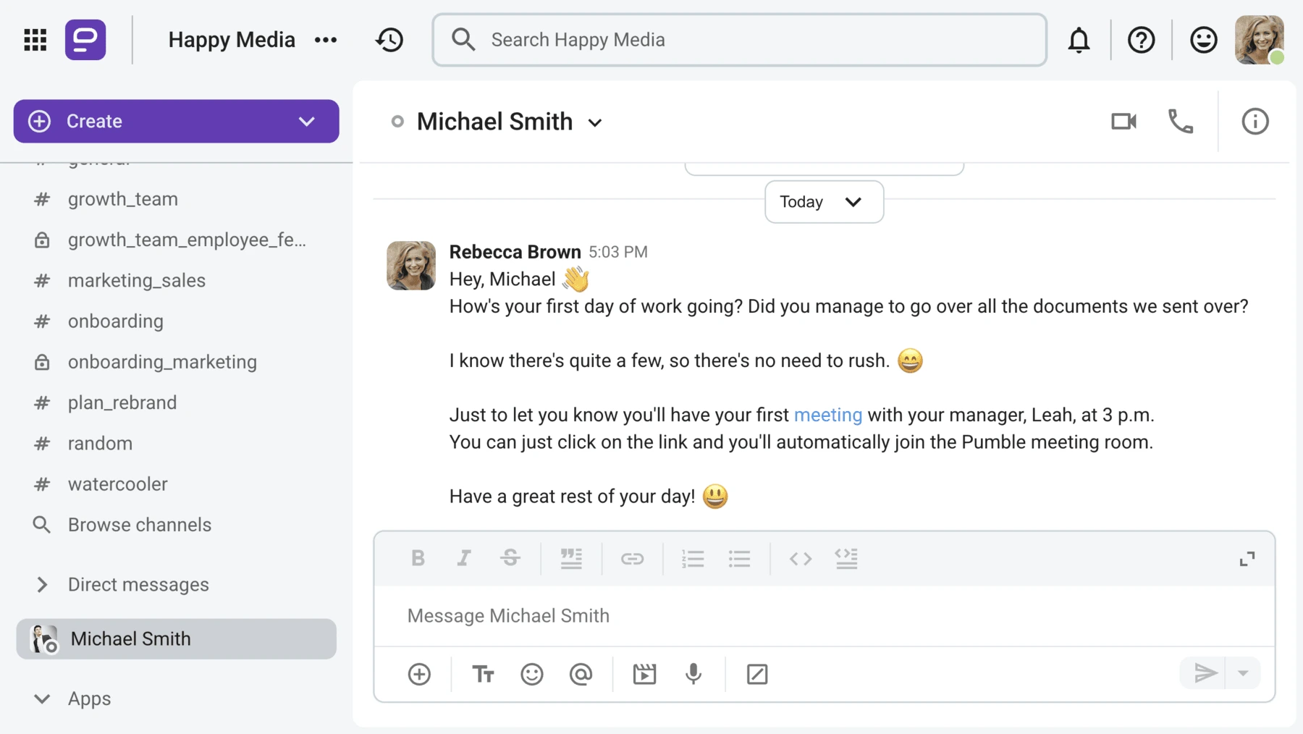The image size is (1303, 734).
Task: Open the plan_rebrand channel
Action: tap(122, 402)
